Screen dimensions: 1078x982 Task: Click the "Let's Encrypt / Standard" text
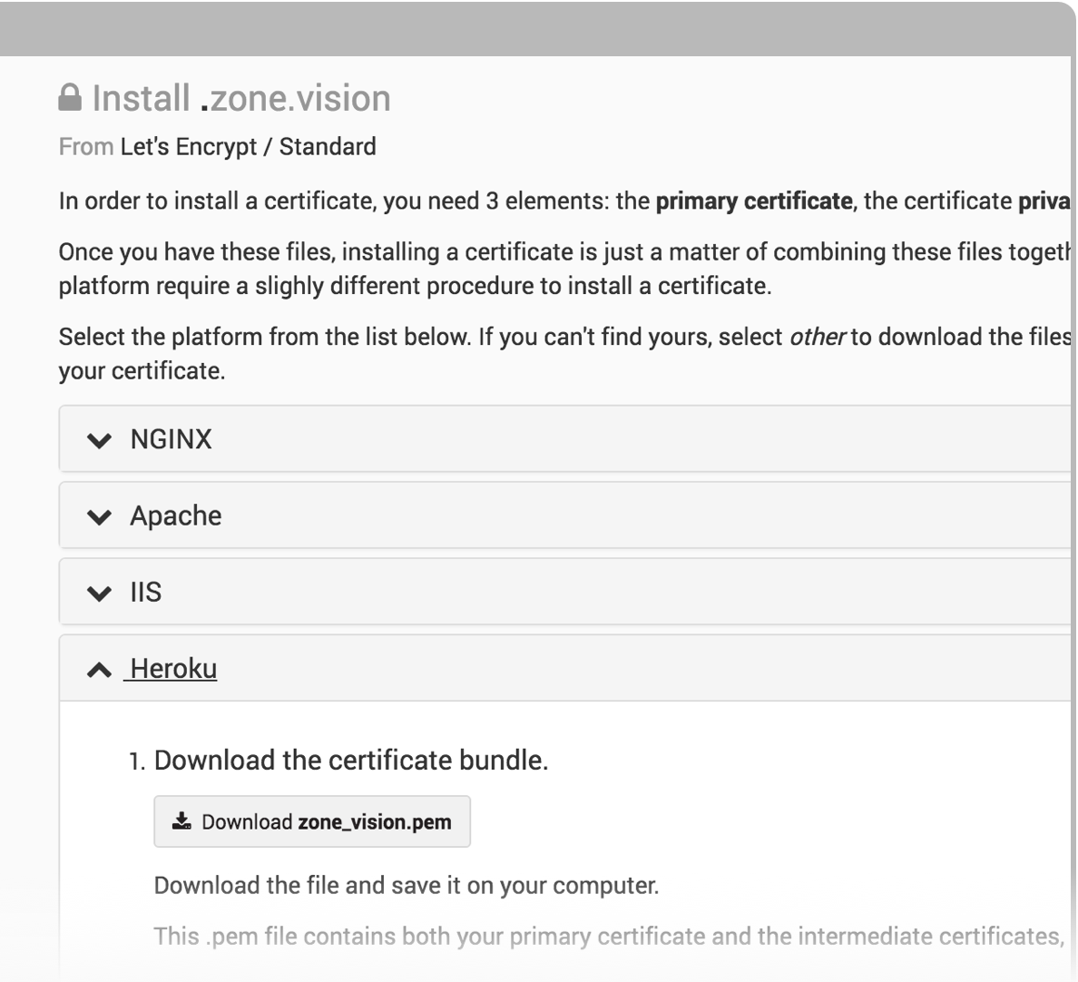(248, 146)
